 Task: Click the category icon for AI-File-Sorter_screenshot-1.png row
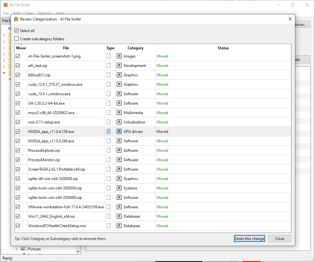[119, 56]
